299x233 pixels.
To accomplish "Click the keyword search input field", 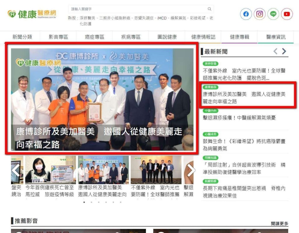I will [x=137, y=9].
